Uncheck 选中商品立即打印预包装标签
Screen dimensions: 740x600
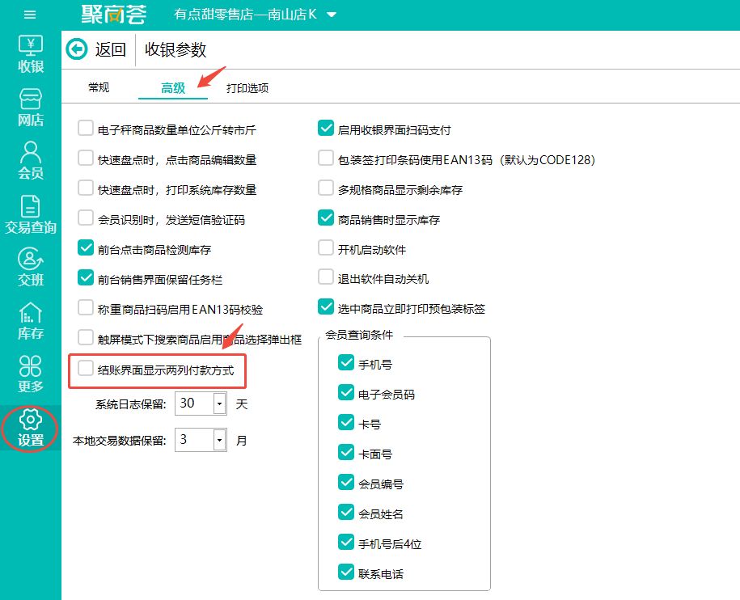pyautogui.click(x=326, y=307)
